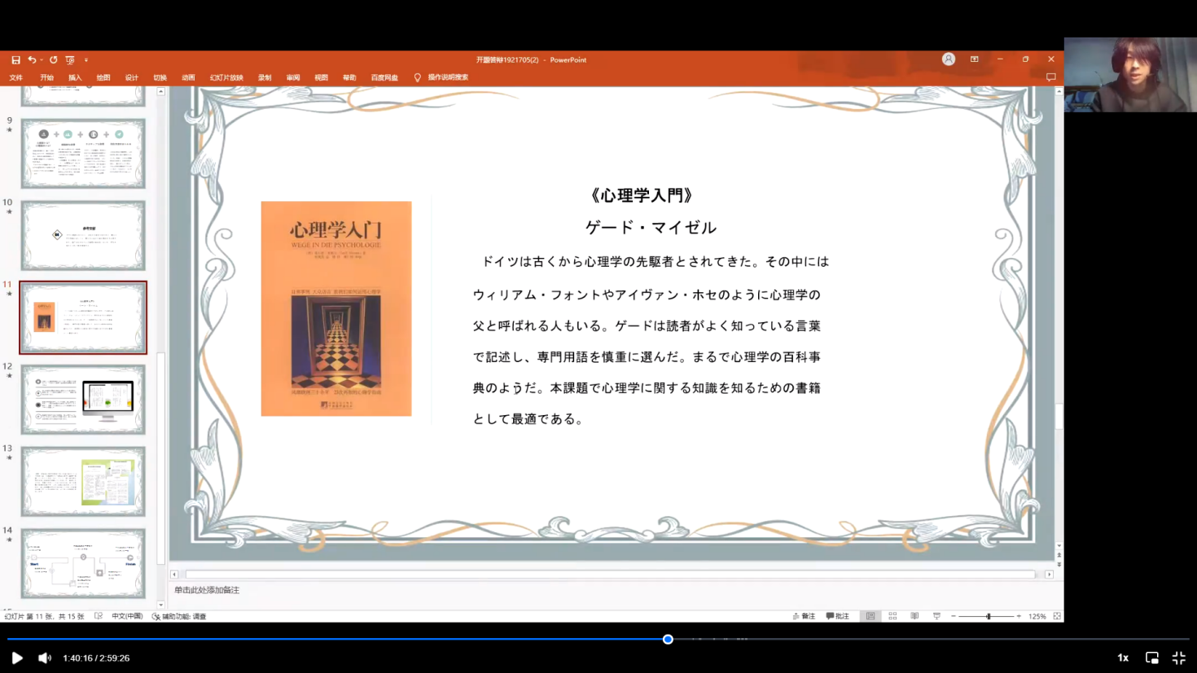Toggle the 批注 comments pane

(x=838, y=616)
